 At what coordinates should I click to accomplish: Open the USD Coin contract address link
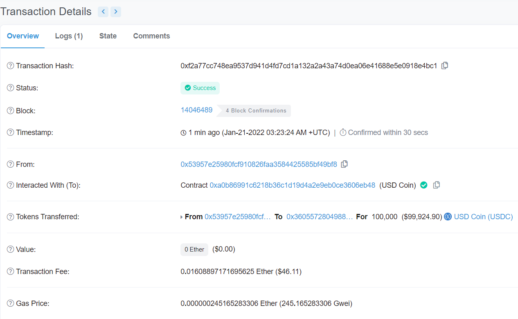292,185
